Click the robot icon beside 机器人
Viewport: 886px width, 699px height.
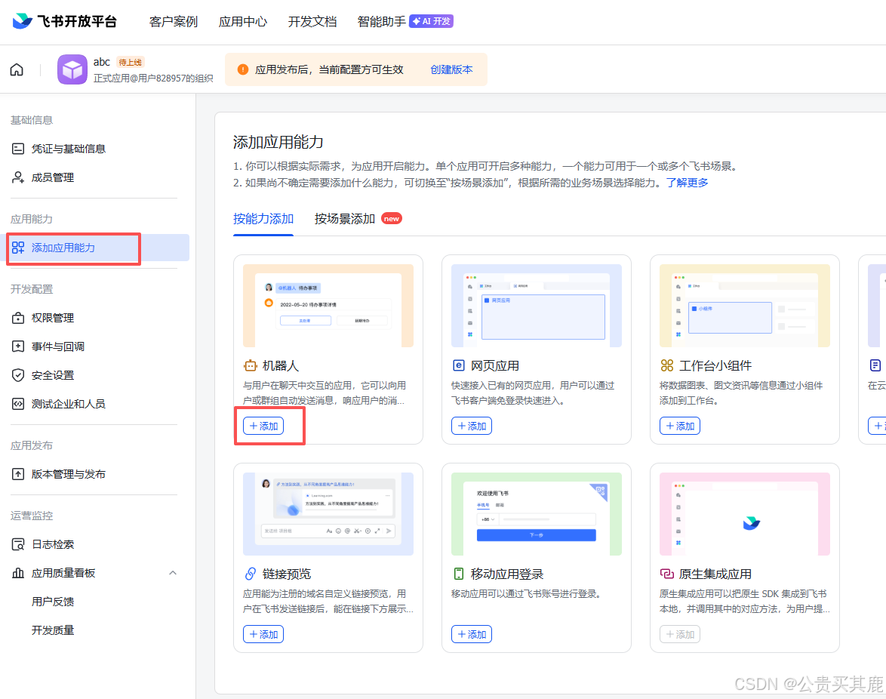tap(250, 365)
